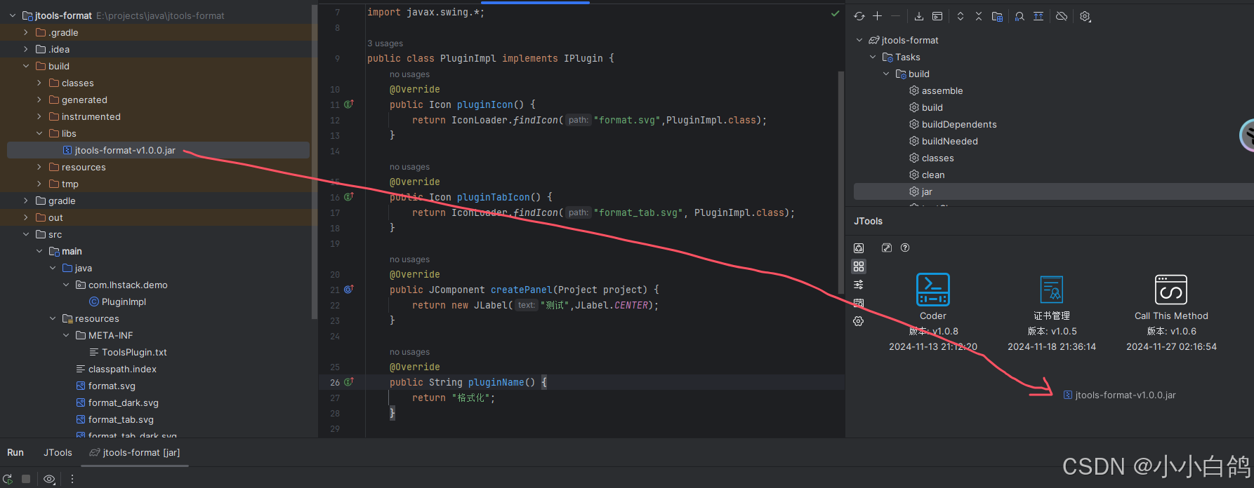The width and height of the screenshot is (1254, 488).
Task: Expand the .idea folder
Action: [26, 49]
